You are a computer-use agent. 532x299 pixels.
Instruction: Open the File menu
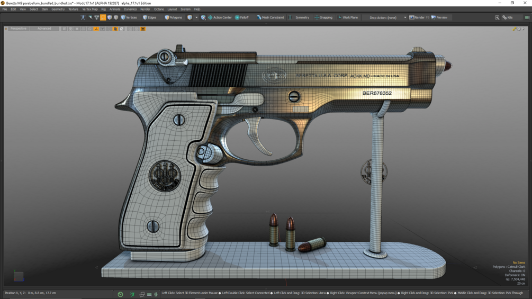[5, 9]
